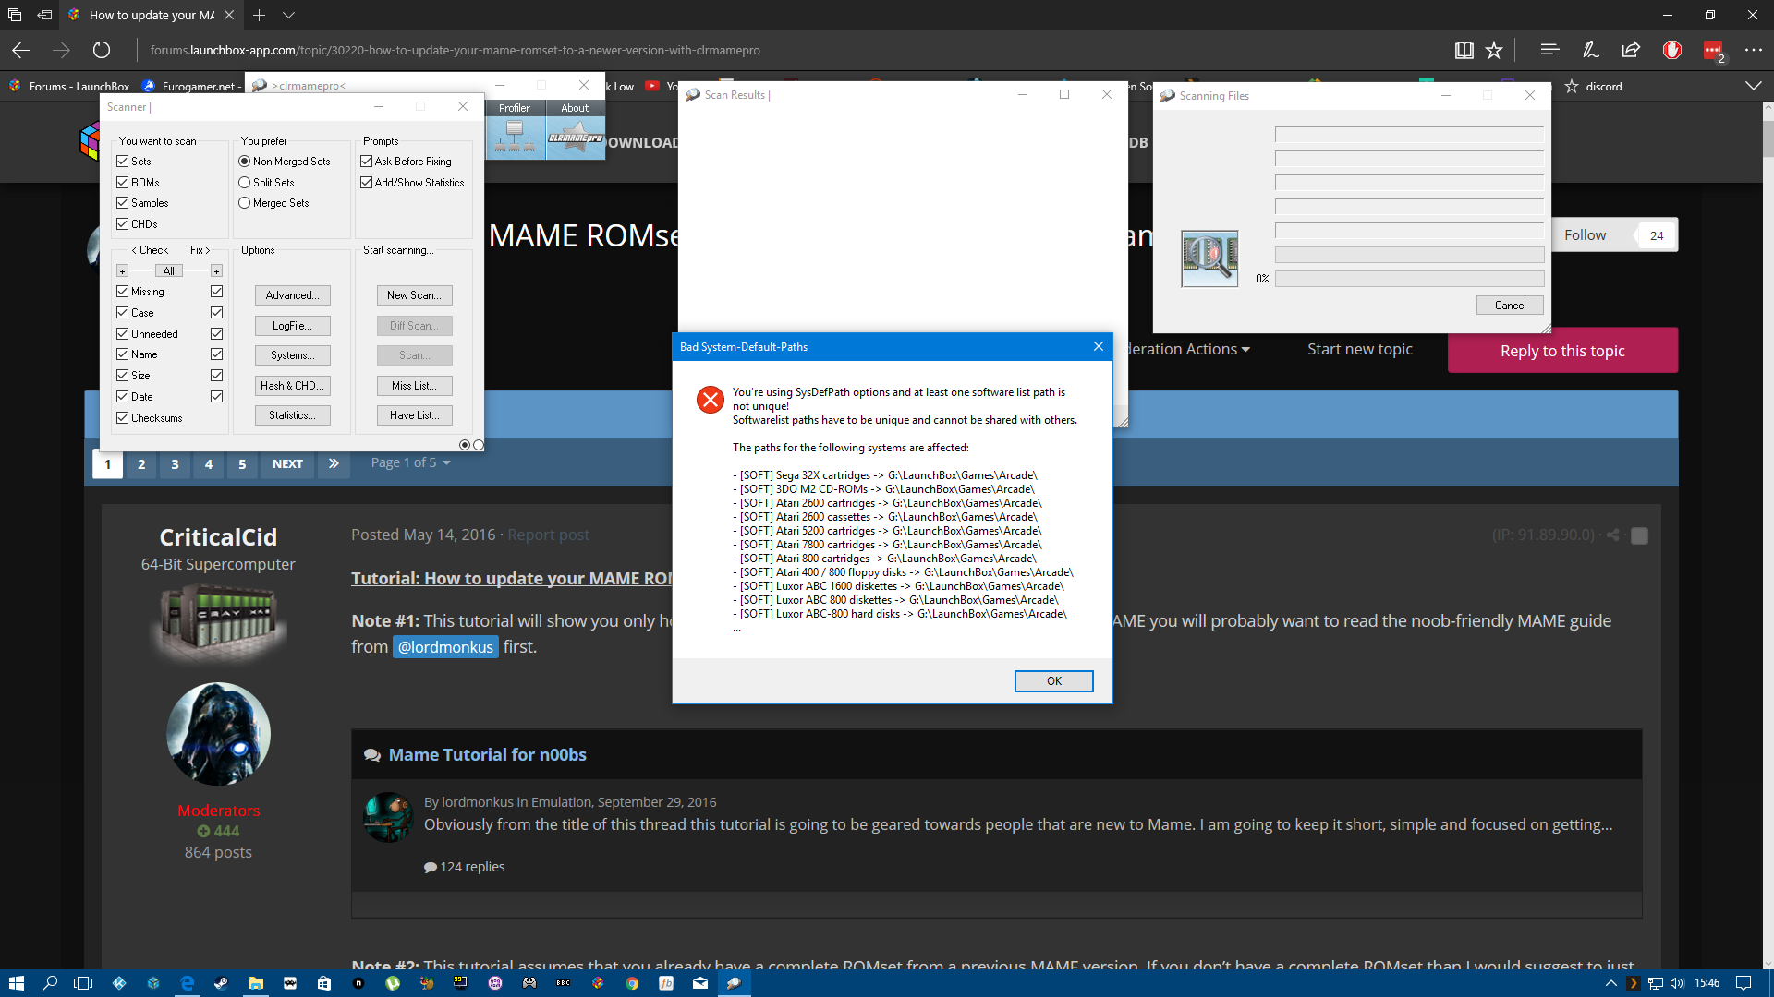
Task: Click the plus button on the Check side
Action: pyautogui.click(x=122, y=270)
